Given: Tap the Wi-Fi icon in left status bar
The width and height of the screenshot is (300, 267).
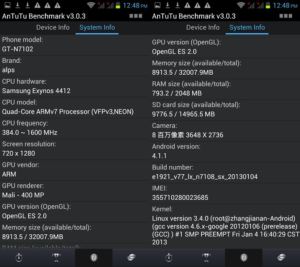Looking at the screenshot, I should [x=91, y=5].
